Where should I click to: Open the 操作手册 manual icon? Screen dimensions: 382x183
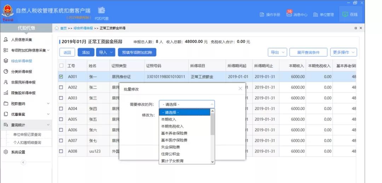coord(262,15)
